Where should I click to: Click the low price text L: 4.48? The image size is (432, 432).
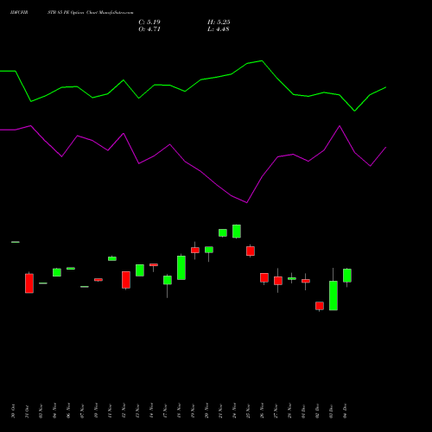coord(219,29)
